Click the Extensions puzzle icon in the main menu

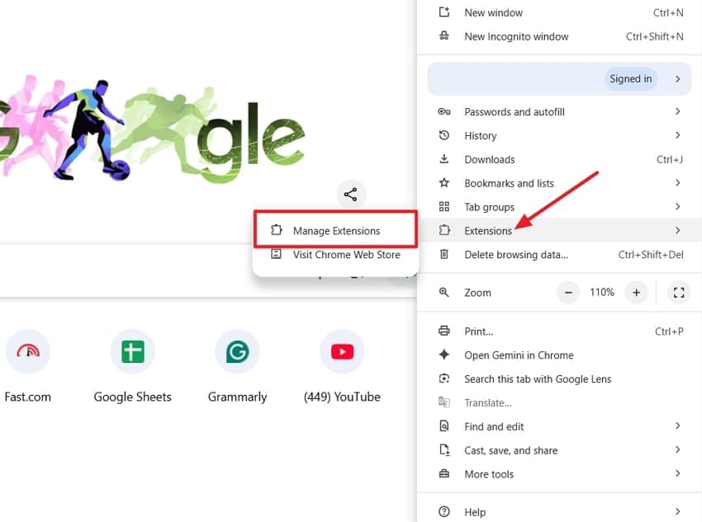tap(443, 230)
